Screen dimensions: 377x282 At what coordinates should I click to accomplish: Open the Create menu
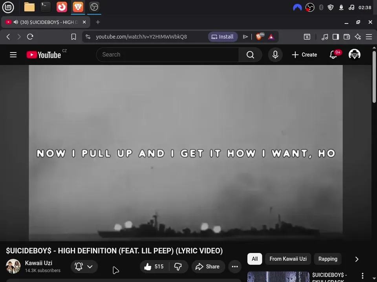click(304, 55)
